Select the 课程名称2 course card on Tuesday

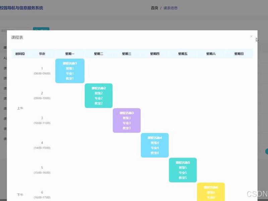[98, 95]
